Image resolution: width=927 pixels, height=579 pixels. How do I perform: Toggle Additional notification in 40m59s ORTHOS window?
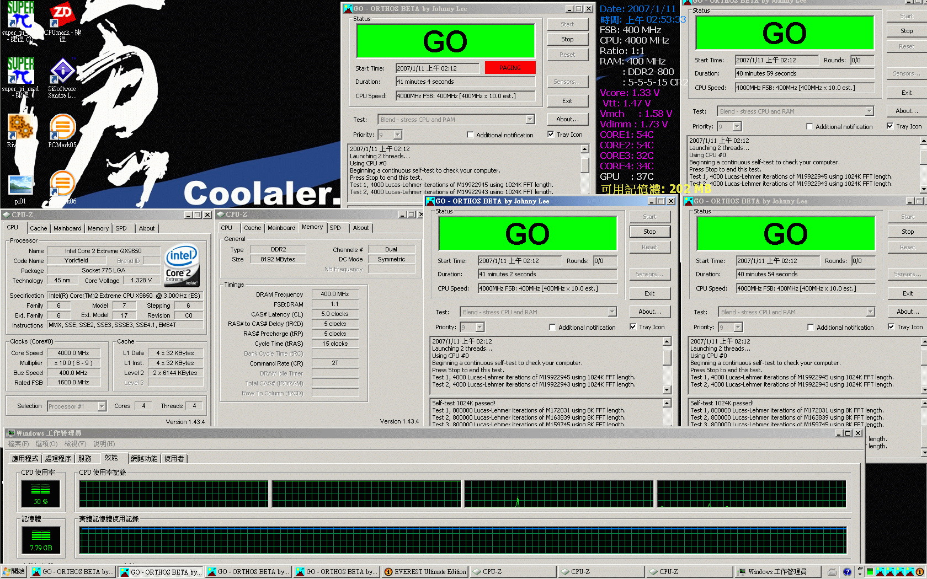809,126
